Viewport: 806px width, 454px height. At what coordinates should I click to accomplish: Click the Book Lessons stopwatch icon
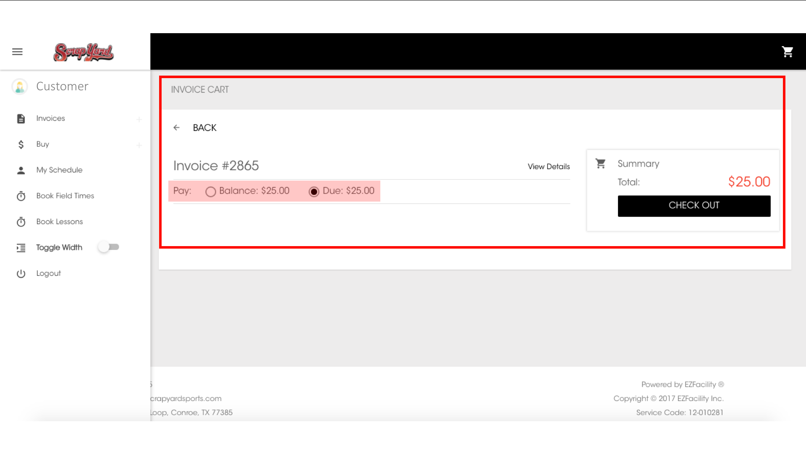point(21,222)
